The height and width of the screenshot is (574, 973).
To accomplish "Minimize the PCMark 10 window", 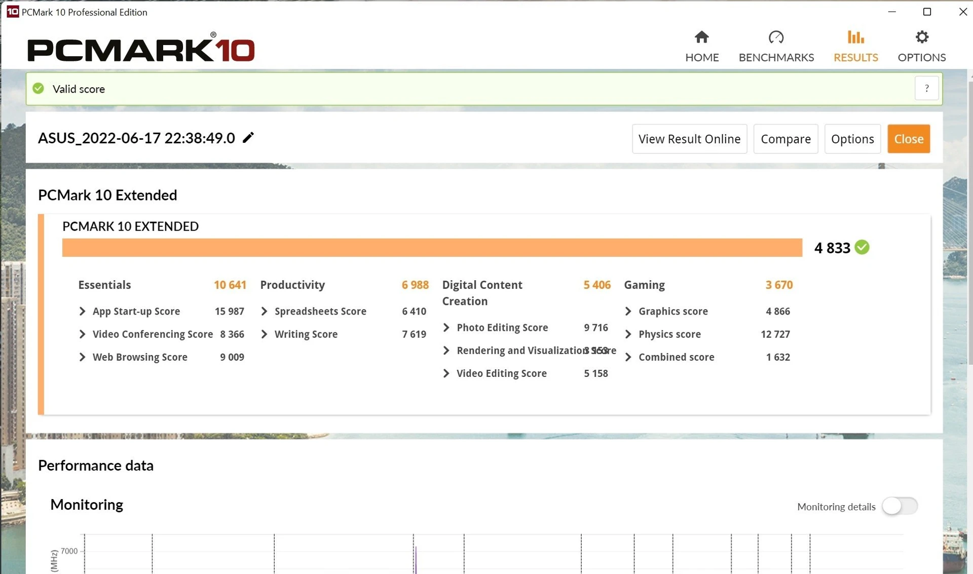I will (892, 12).
